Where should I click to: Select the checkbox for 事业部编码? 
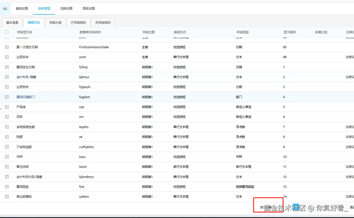pyautogui.click(x=7, y=197)
